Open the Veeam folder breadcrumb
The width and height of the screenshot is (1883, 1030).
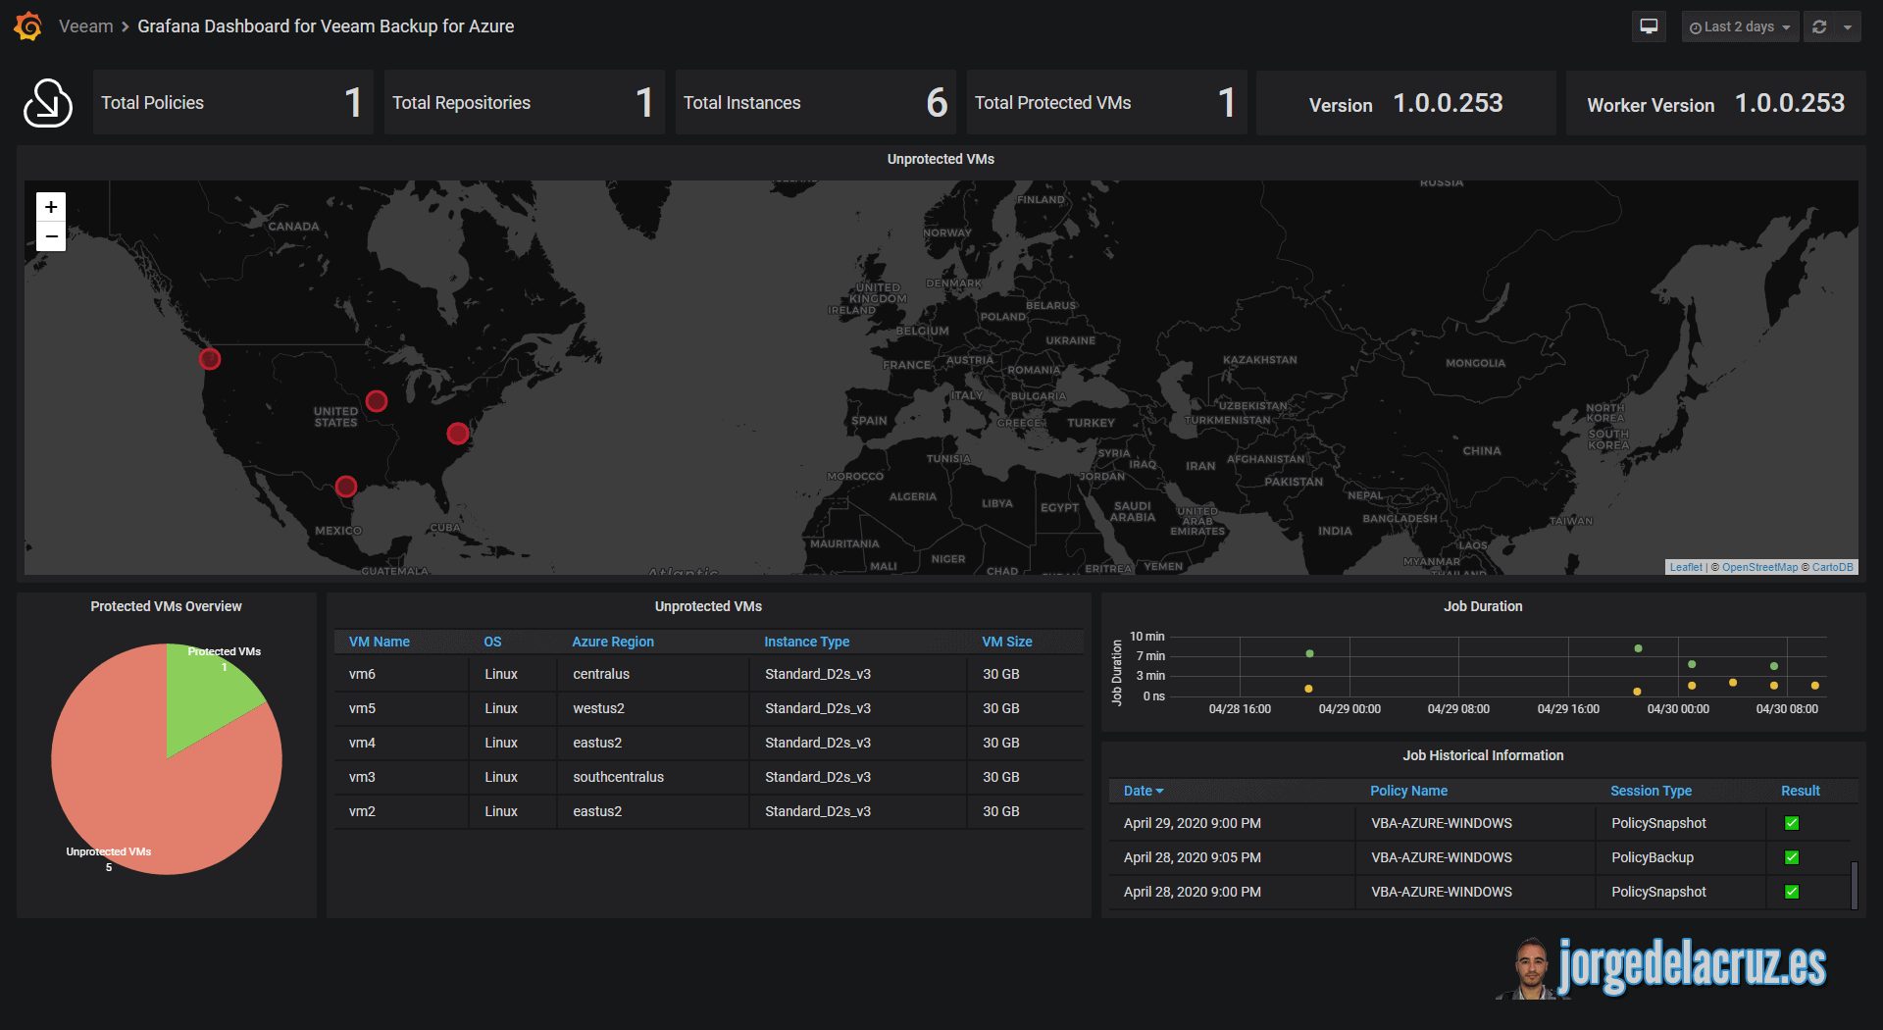86,26
